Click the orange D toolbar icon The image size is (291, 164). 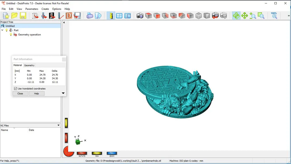(x=69, y=16)
